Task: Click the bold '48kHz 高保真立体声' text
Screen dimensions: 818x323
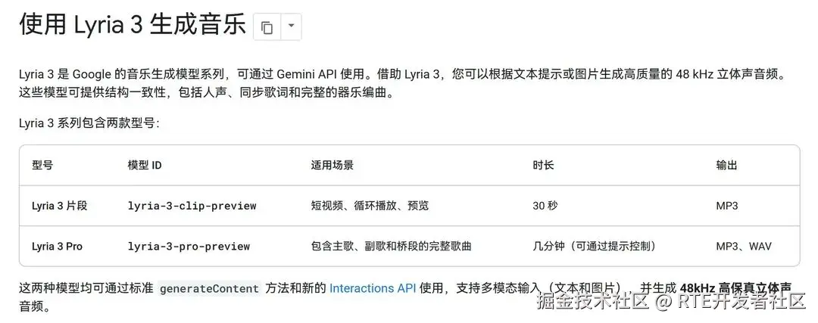Action: pos(735,288)
